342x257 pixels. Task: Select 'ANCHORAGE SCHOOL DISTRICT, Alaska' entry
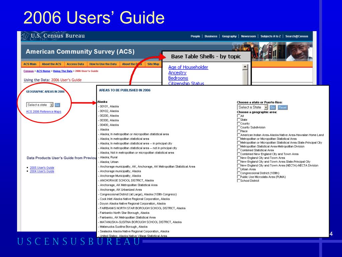pos(126,180)
